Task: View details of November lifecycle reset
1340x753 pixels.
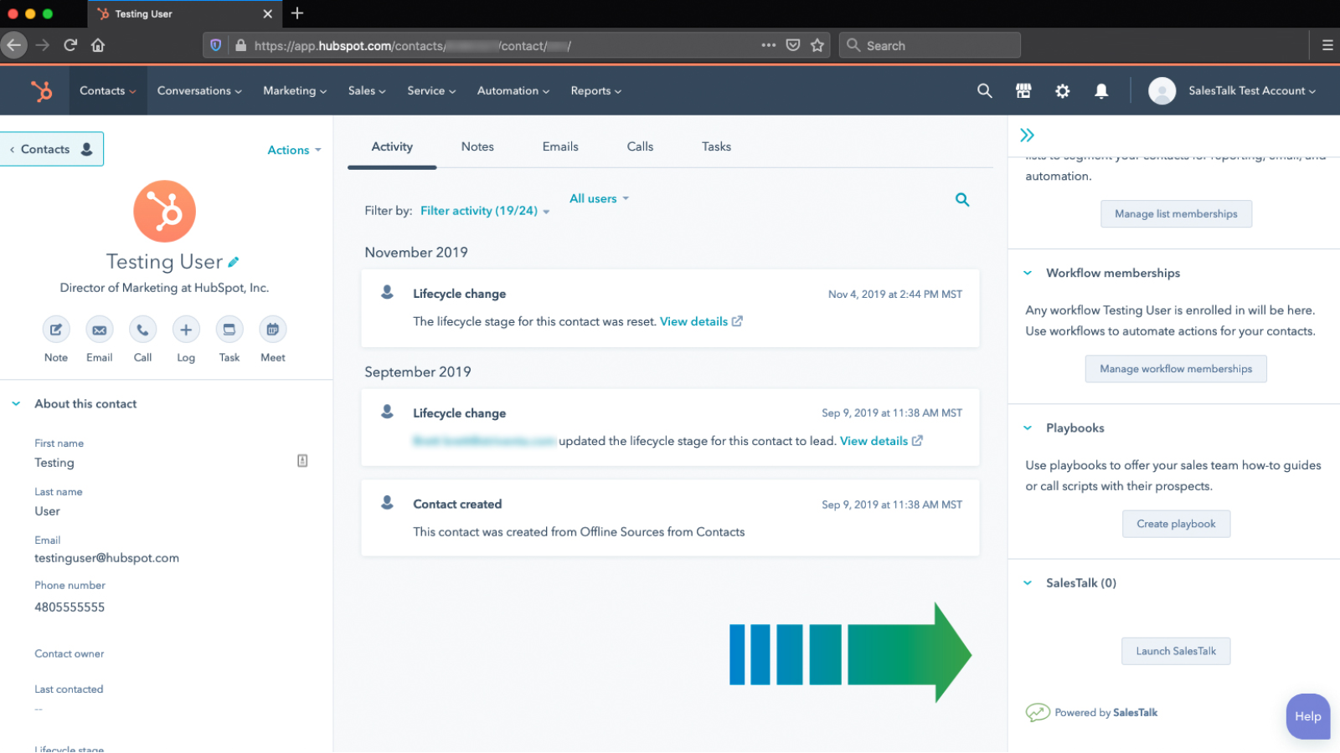Action: 701,321
